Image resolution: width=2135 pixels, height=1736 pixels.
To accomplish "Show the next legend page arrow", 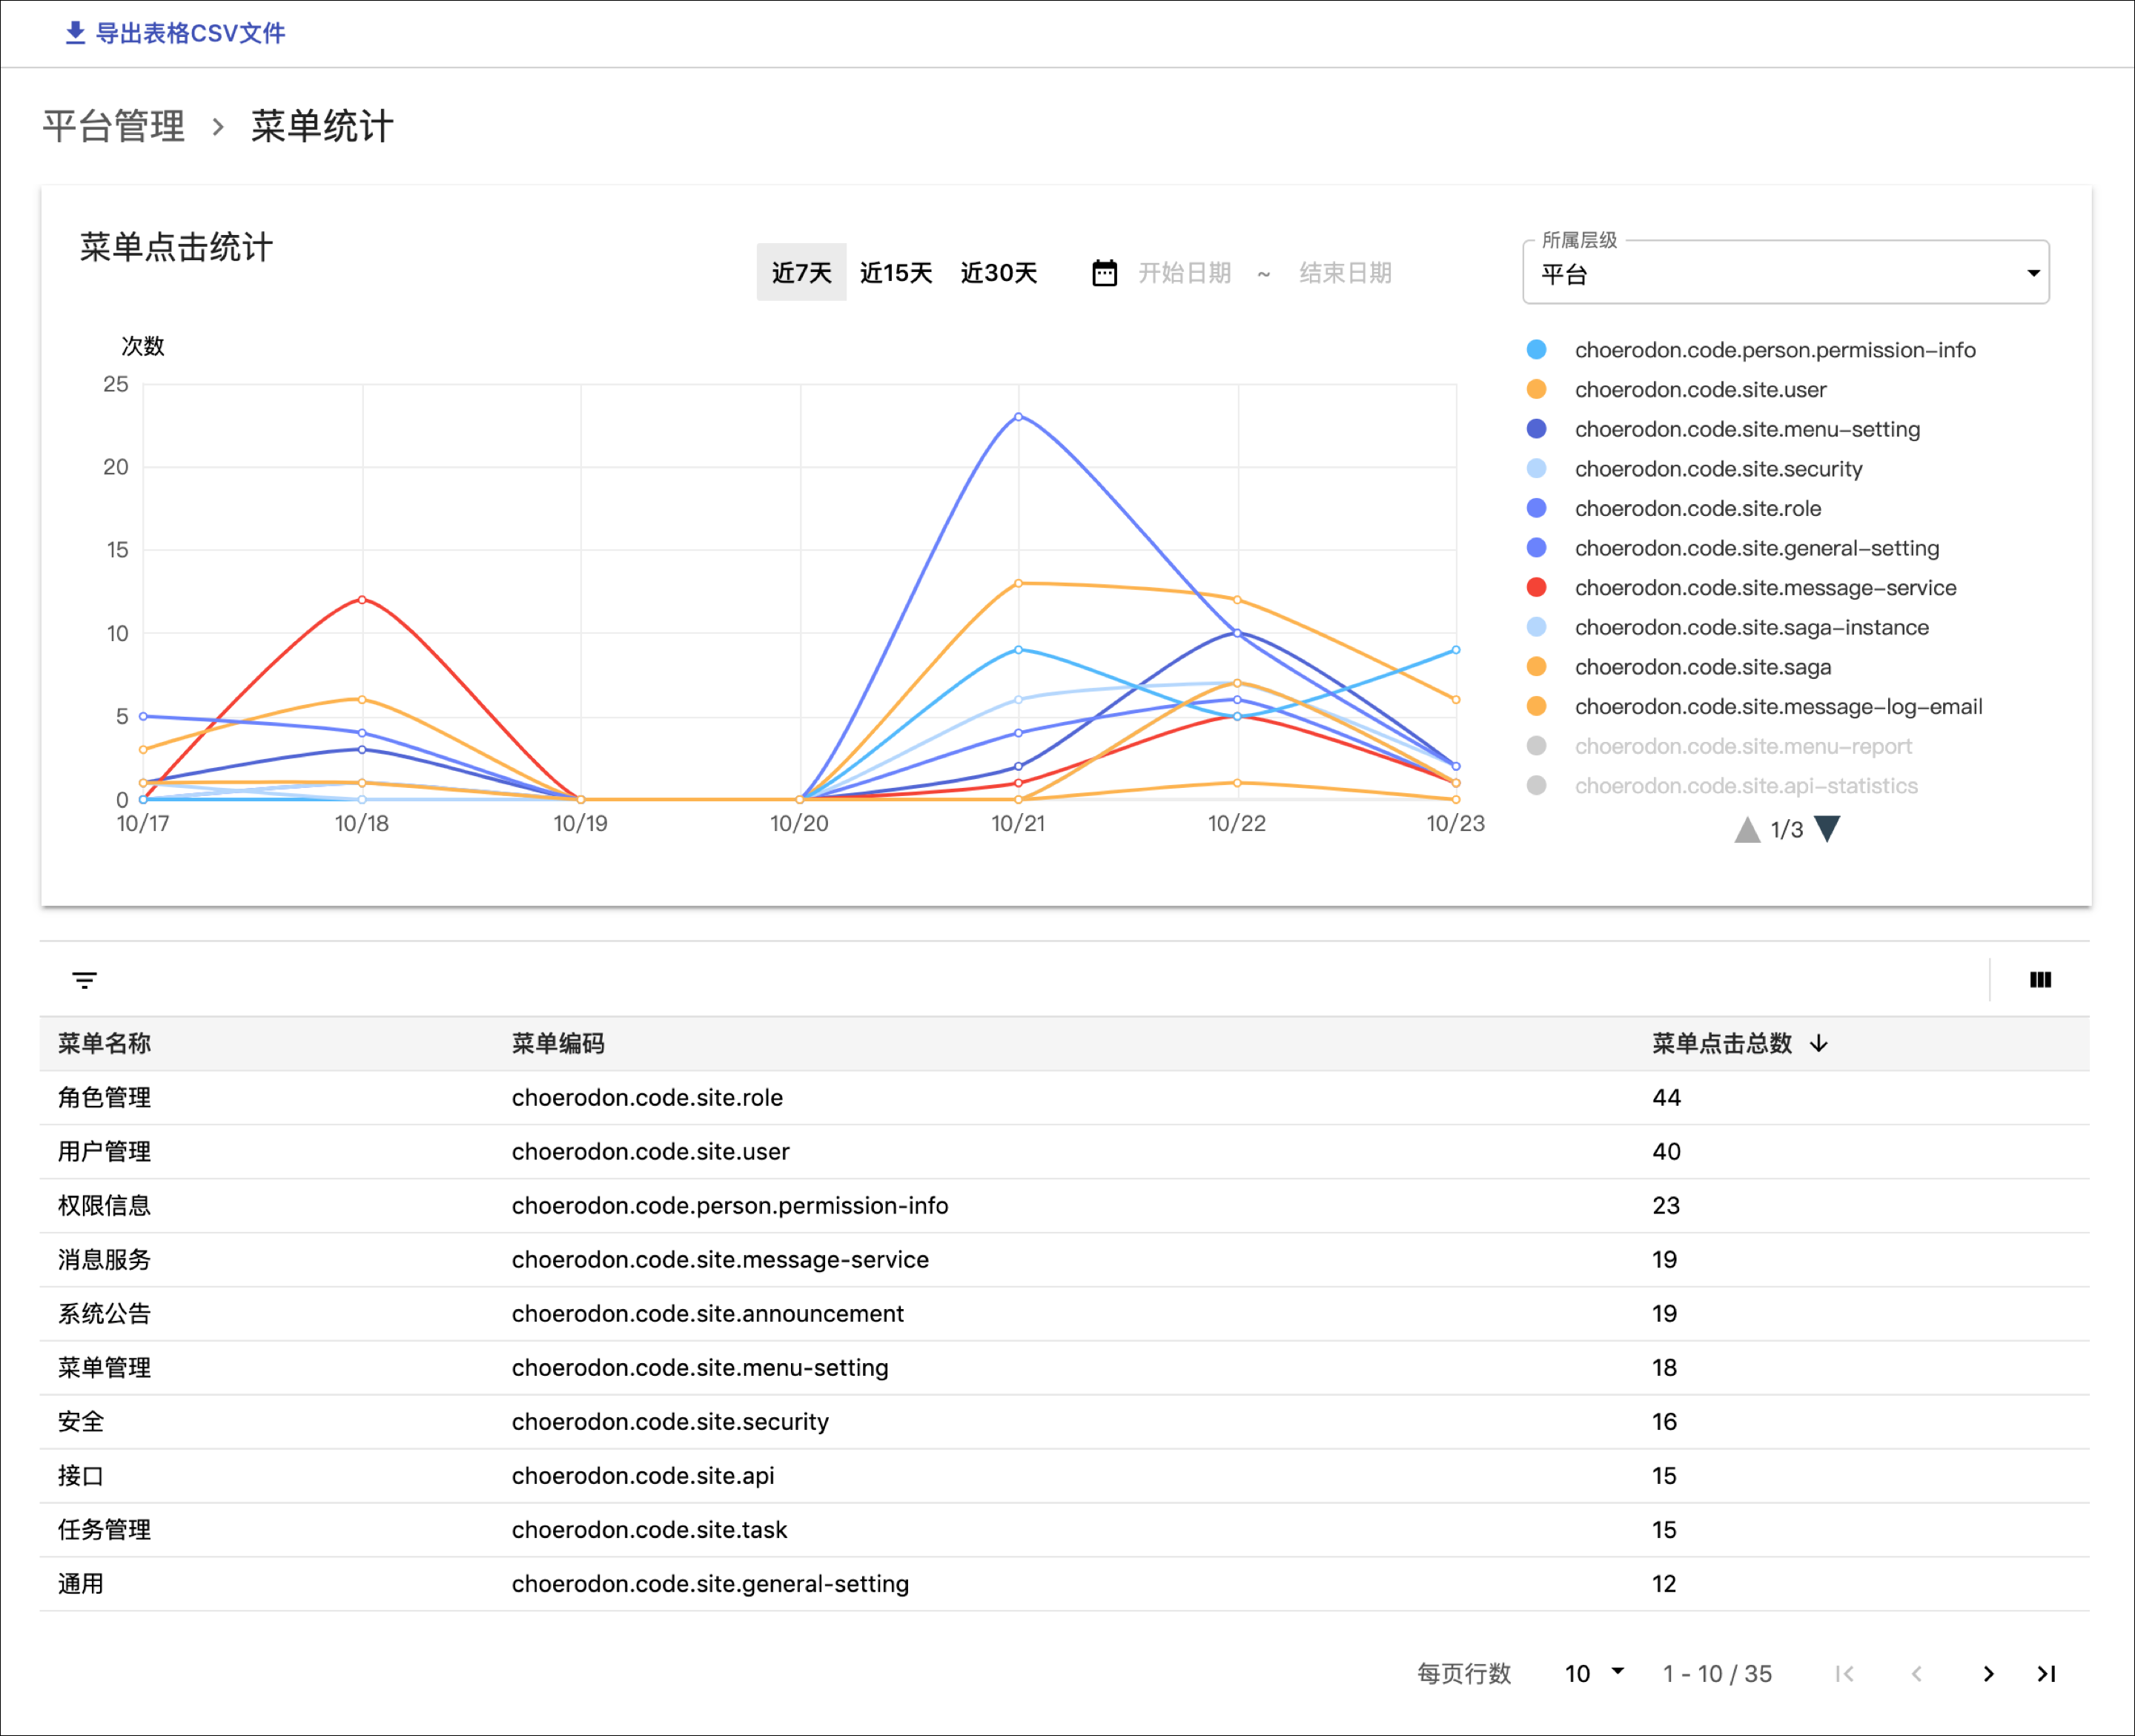I will click(x=1827, y=829).
